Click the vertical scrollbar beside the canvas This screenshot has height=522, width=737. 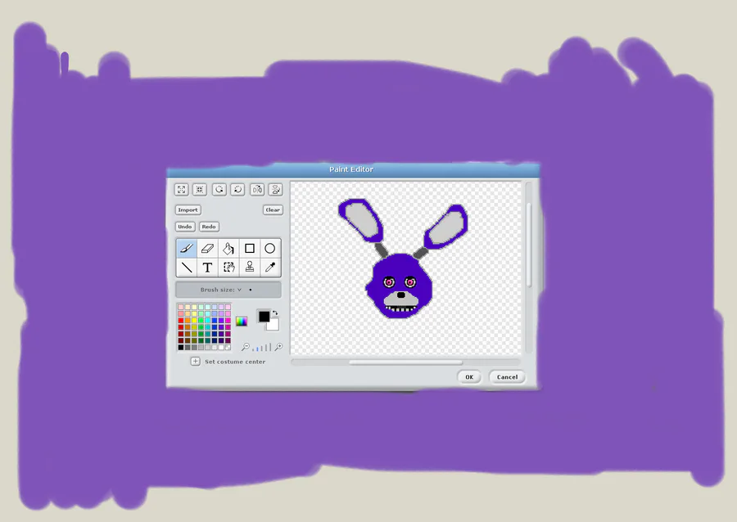(x=529, y=268)
